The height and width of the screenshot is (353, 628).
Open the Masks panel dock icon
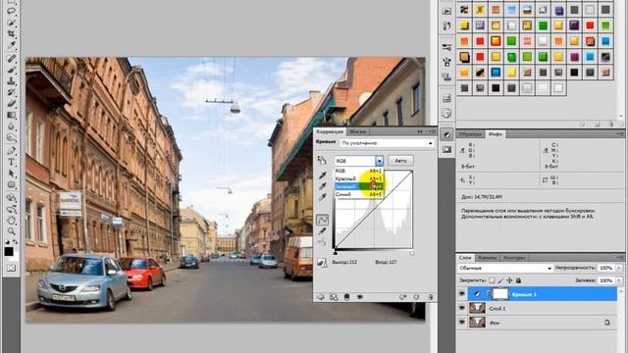(446, 150)
